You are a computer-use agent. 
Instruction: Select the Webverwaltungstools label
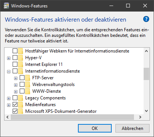tap(53, 85)
